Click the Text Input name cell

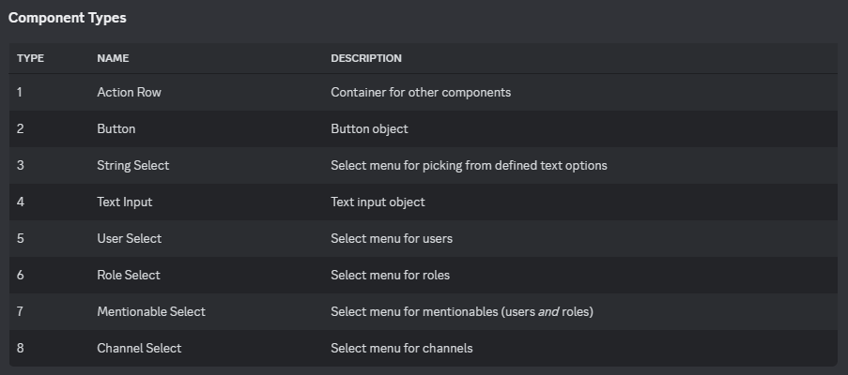coord(125,202)
